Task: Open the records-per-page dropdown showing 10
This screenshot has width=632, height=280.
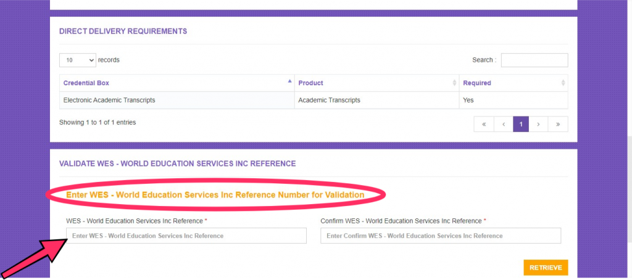Action: tap(78, 60)
